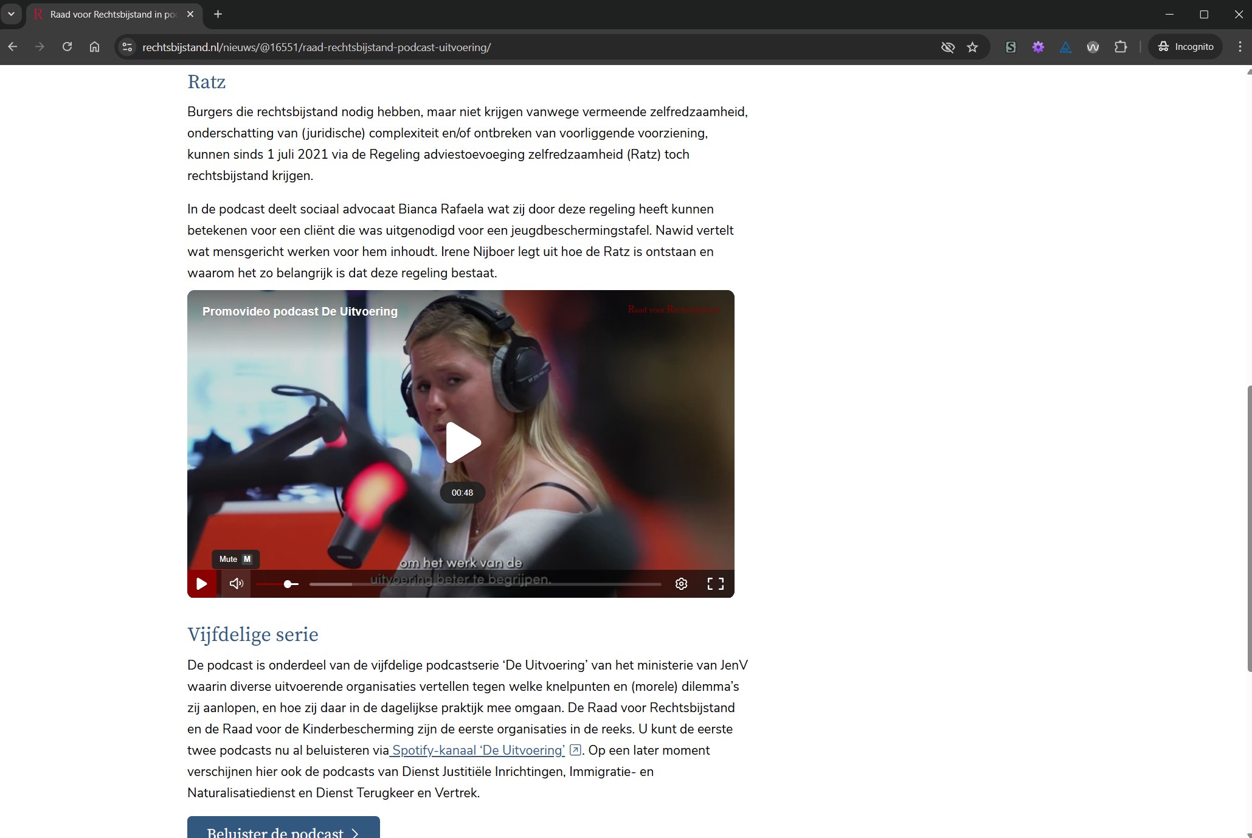Mute the video with the speaker icon
1252x838 pixels.
point(236,584)
